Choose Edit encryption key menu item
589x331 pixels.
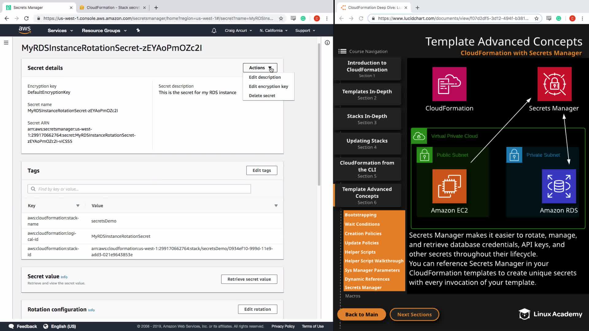pos(268,86)
